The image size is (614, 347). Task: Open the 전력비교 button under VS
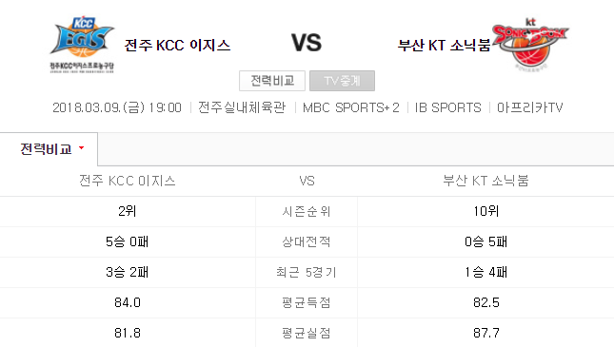[272, 81]
